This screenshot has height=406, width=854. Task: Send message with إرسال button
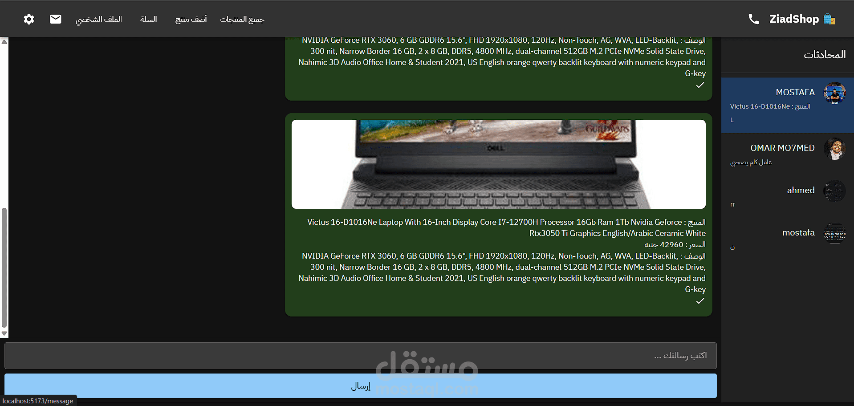[361, 386]
